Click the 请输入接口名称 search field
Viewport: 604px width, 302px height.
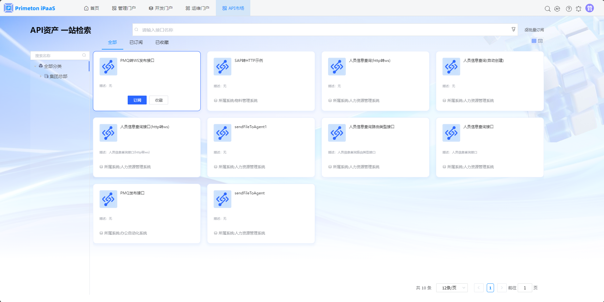point(322,30)
